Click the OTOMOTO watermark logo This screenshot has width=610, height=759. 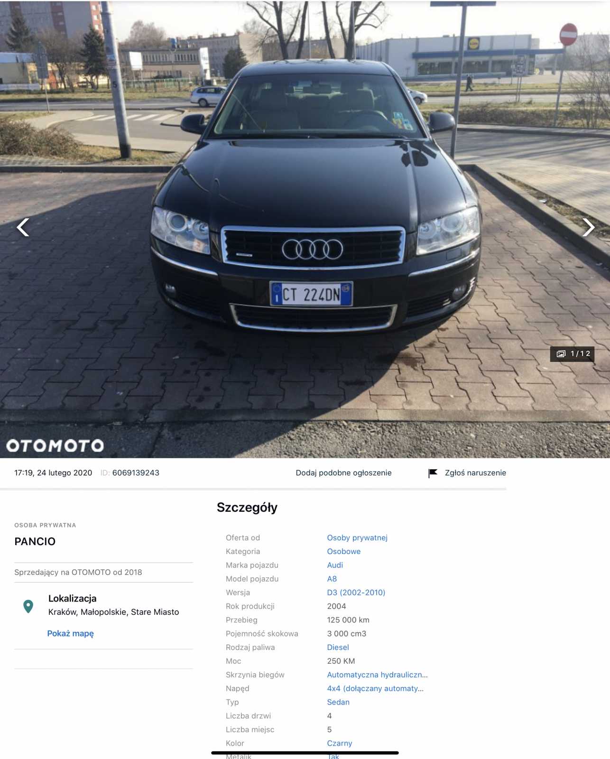coord(55,445)
